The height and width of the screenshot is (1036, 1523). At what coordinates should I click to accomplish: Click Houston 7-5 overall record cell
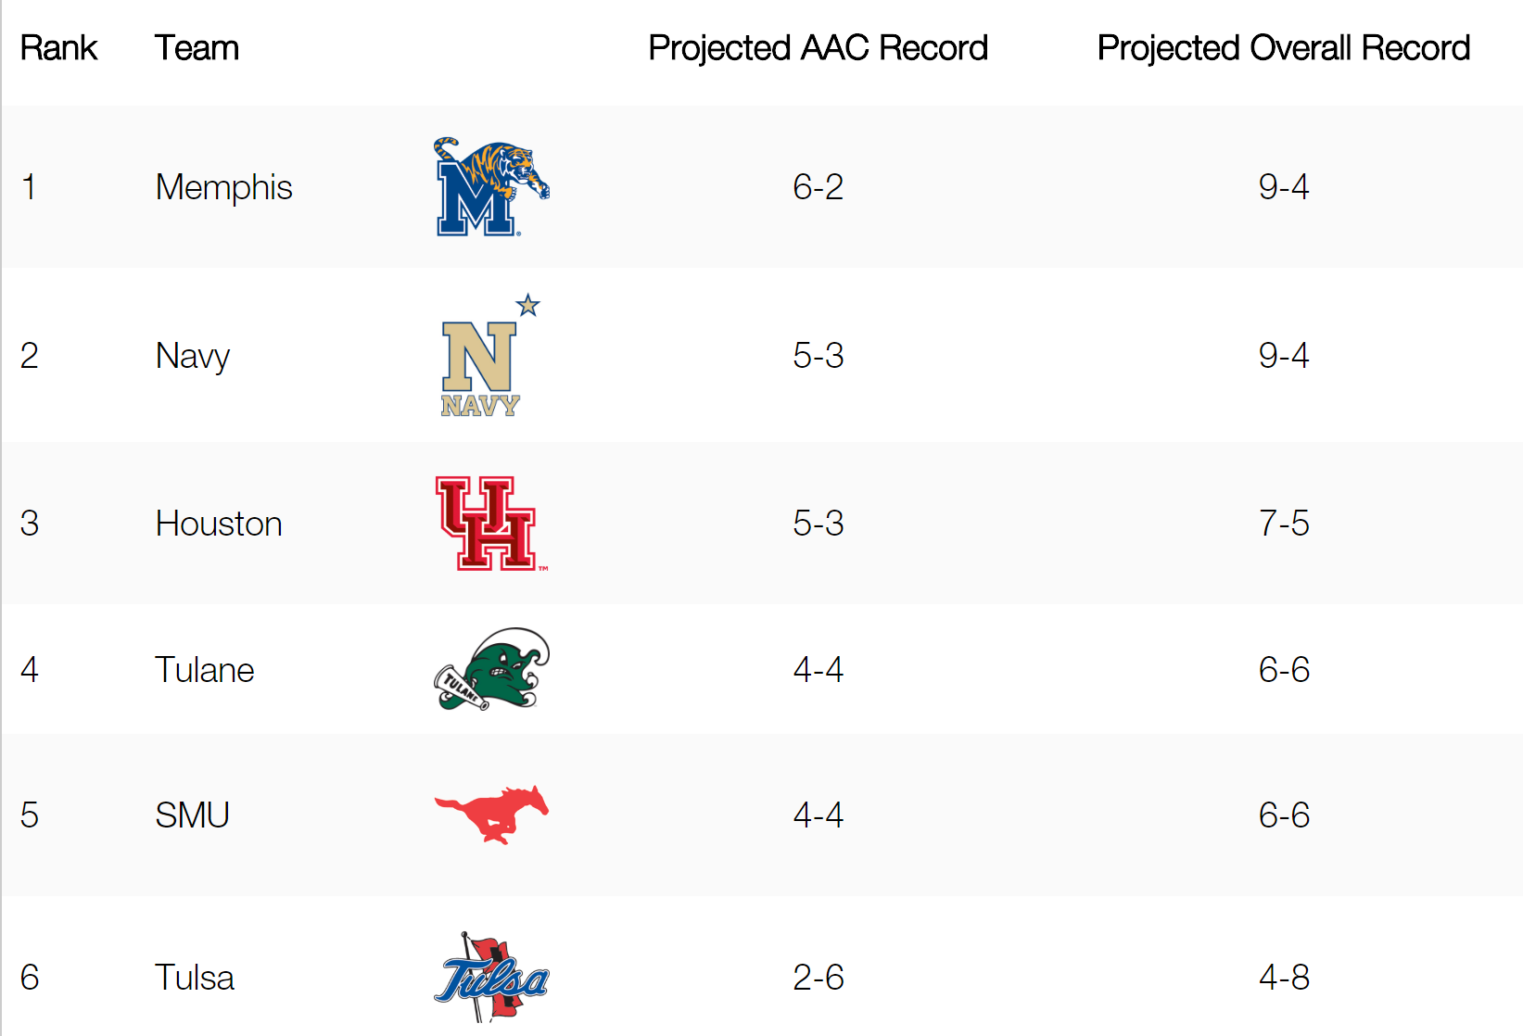(1284, 524)
